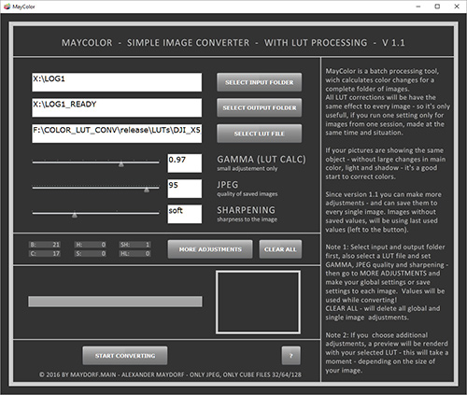
Task: Click the sharpening field showing soft
Action: [185, 214]
